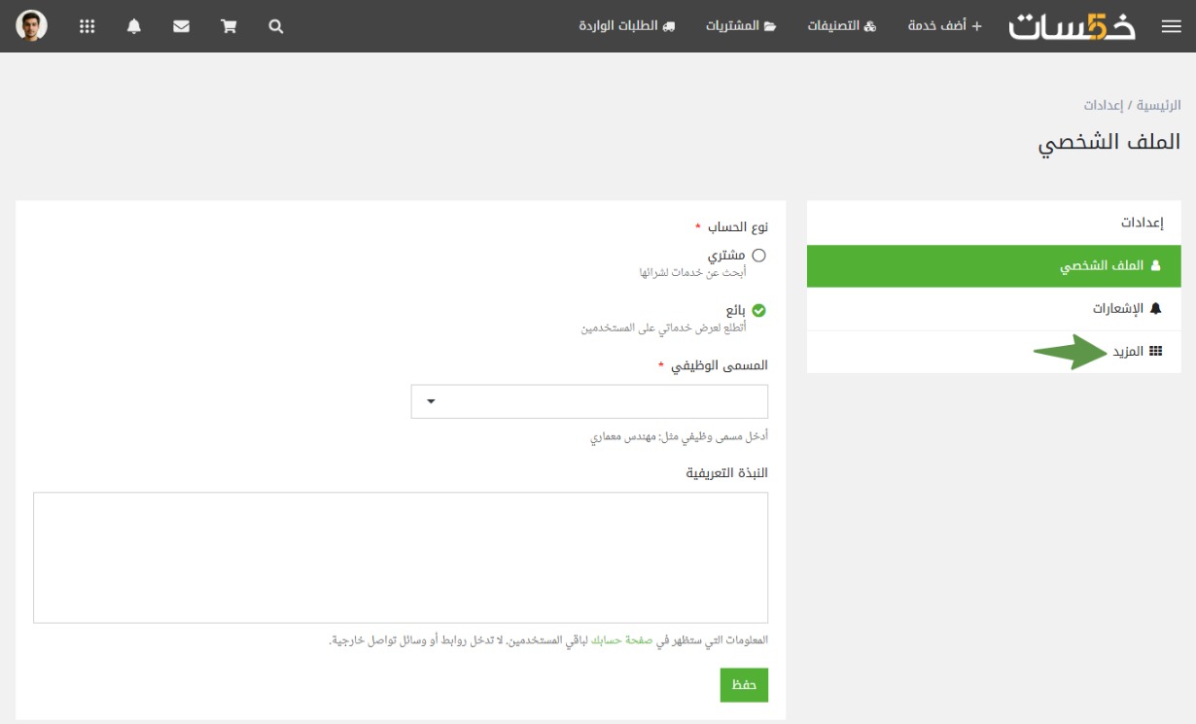The width and height of the screenshot is (1196, 724).
Task: Go to الطلبات الواردة
Action: tap(626, 26)
